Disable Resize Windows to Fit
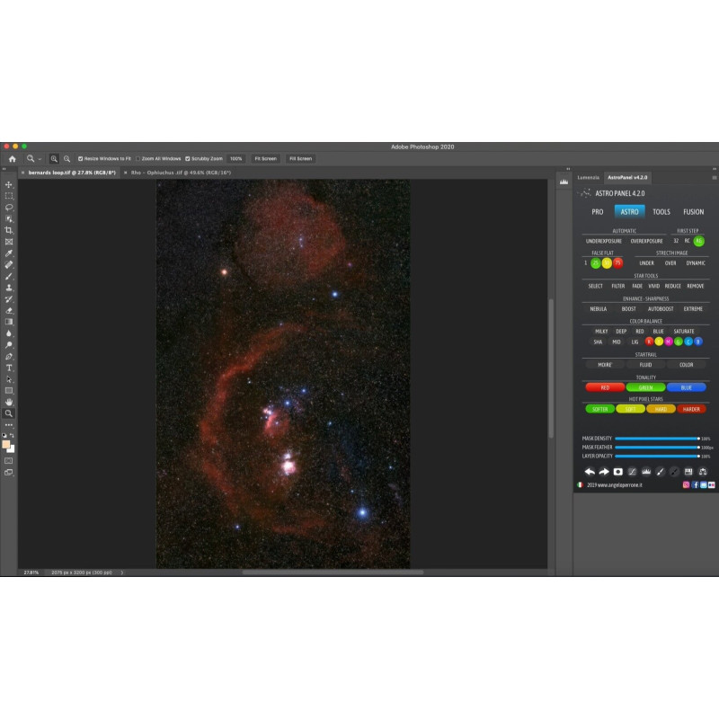 click(81, 158)
